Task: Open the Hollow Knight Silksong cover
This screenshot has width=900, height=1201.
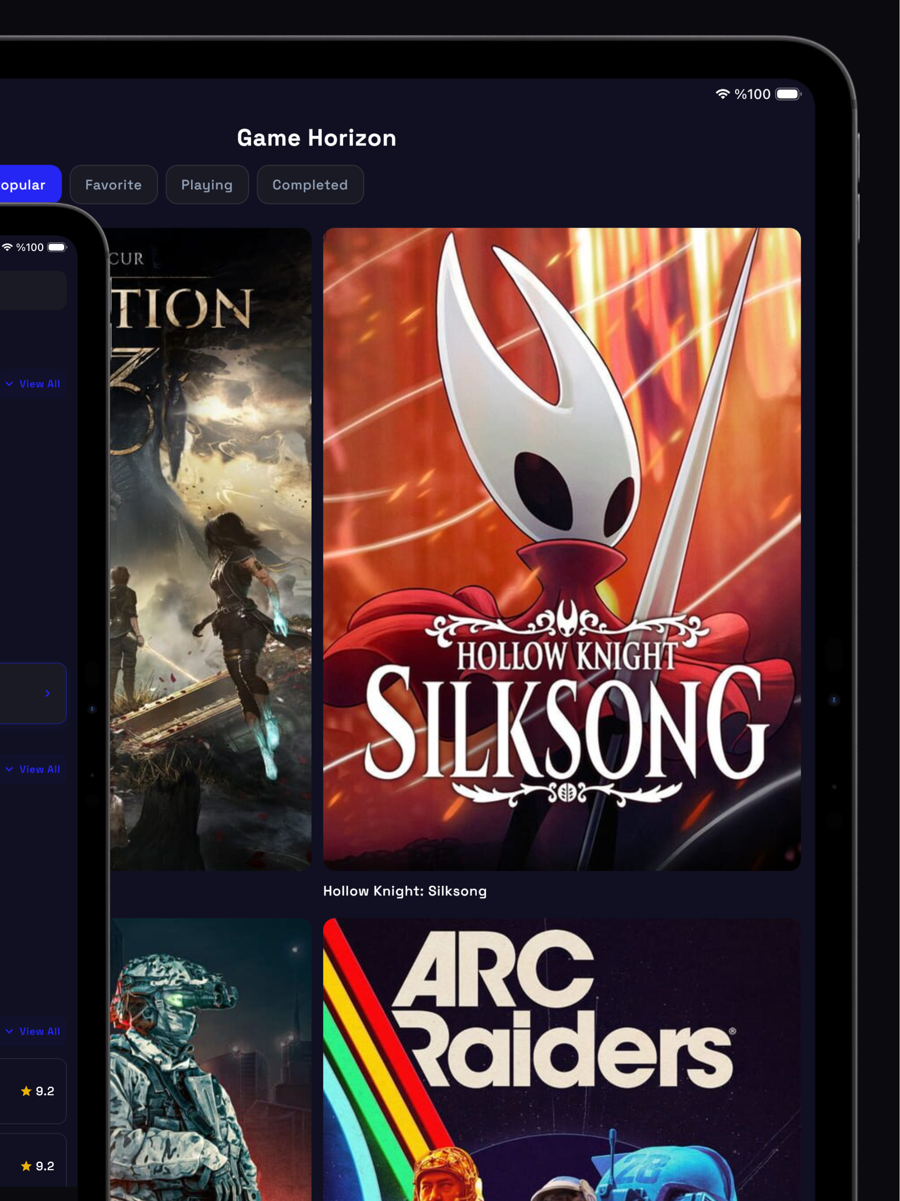Action: [x=562, y=549]
